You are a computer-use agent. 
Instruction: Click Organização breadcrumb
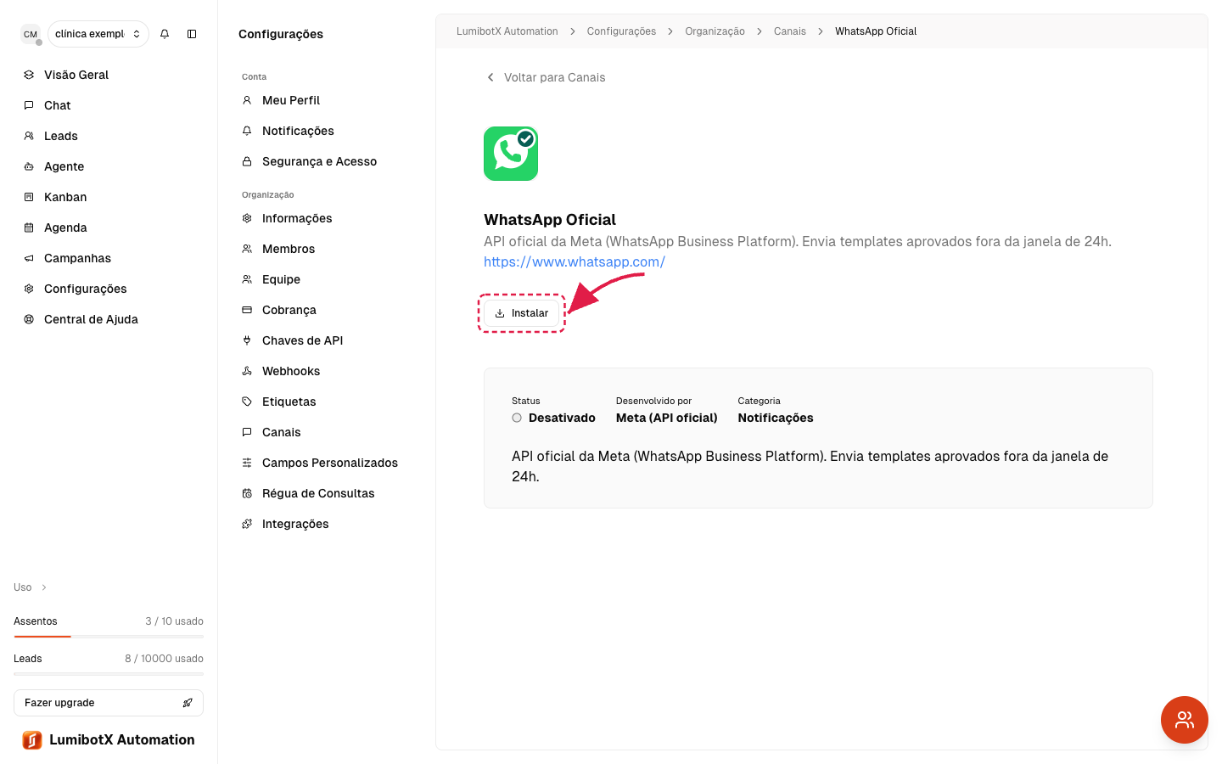[715, 31]
